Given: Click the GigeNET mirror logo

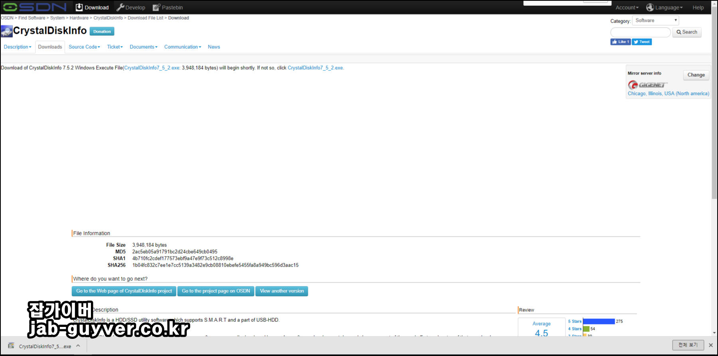Looking at the screenshot, I should (x=647, y=85).
